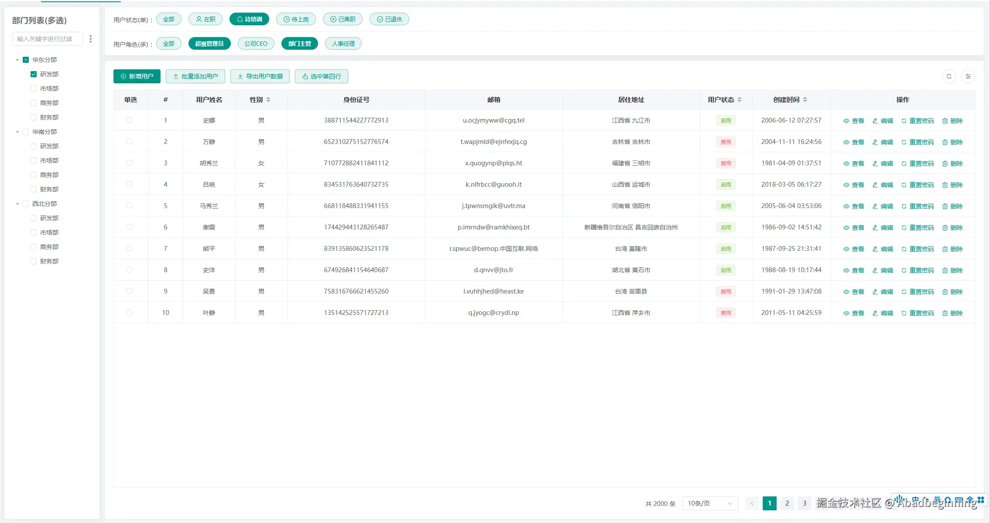Viewport: 990px width, 523px height.
Task: Open the column settings icon
Action: pos(968,76)
